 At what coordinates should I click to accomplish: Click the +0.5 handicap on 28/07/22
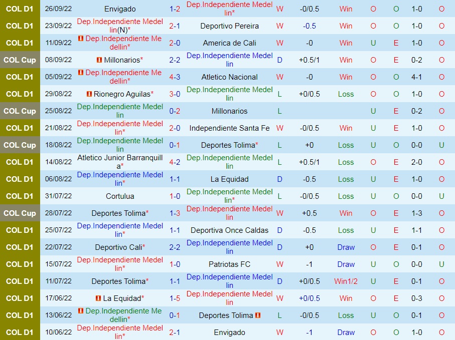pos(310,213)
